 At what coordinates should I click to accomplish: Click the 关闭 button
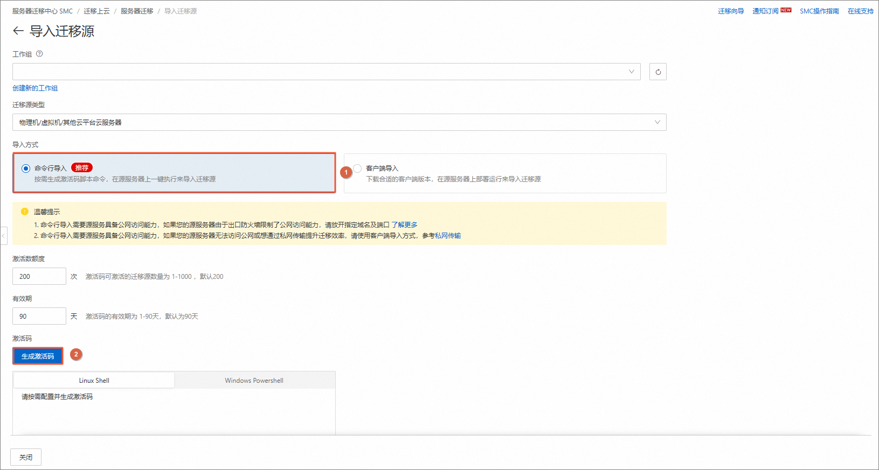[26, 457]
